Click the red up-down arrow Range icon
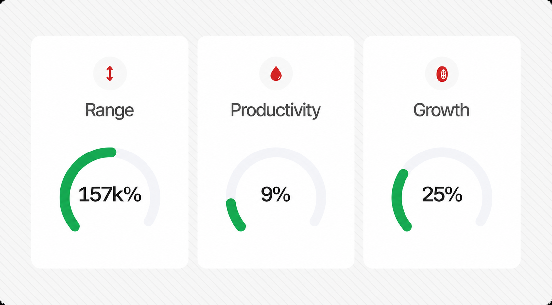Screen dimensions: 552x305 point(110,73)
